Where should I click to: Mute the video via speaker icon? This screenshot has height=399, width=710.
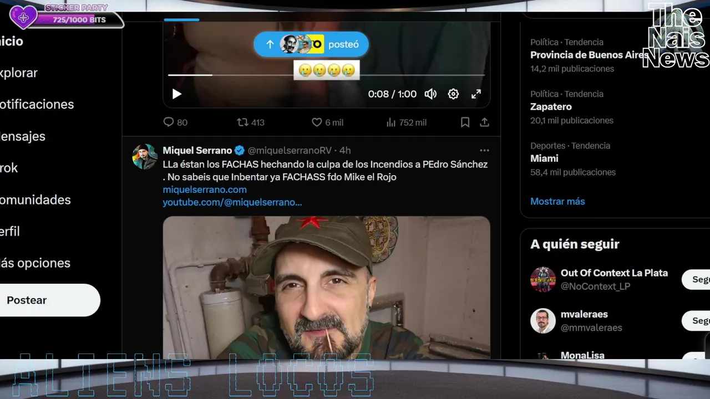point(430,94)
